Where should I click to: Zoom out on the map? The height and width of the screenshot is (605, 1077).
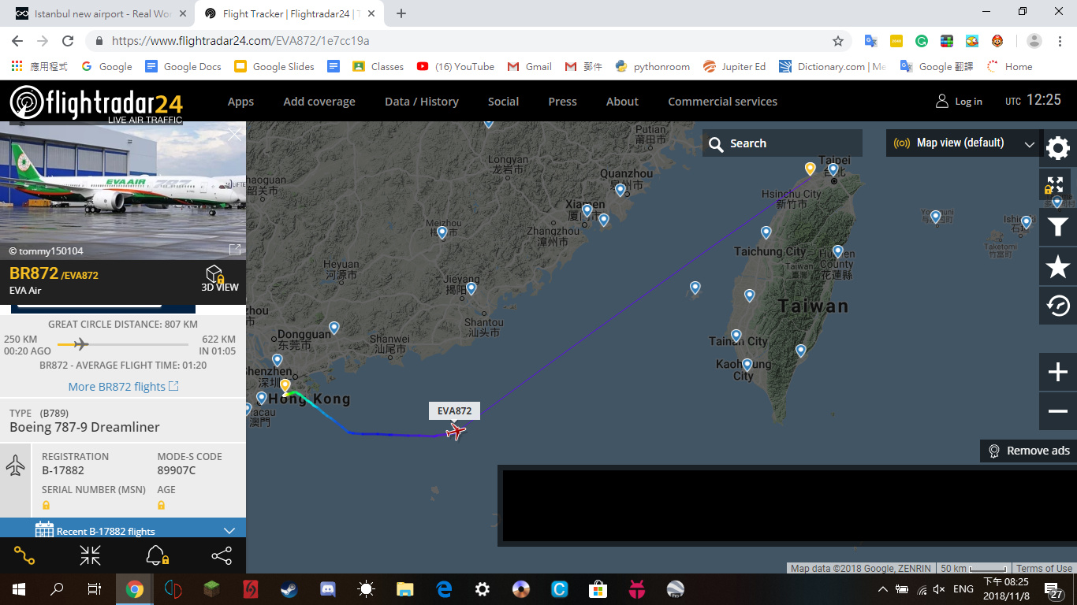pos(1058,410)
